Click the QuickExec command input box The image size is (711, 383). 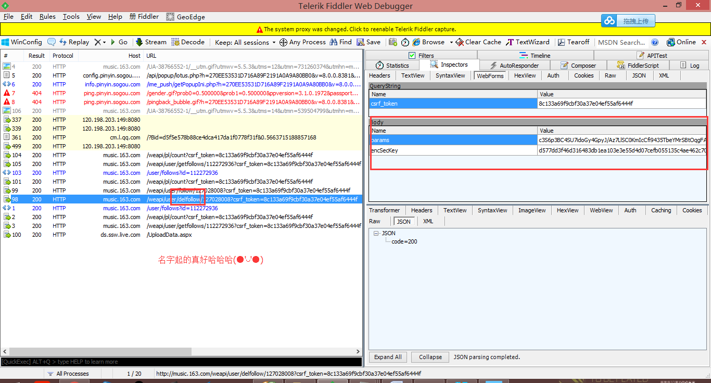pos(181,362)
